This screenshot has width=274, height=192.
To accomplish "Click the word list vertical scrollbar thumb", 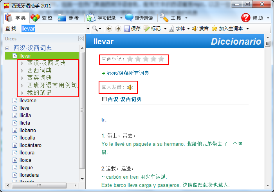I will tap(82, 110).
